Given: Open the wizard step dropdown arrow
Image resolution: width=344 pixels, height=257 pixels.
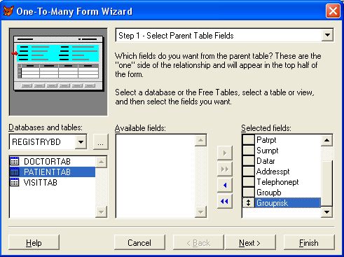Looking at the screenshot, I should pyautogui.click(x=327, y=35).
